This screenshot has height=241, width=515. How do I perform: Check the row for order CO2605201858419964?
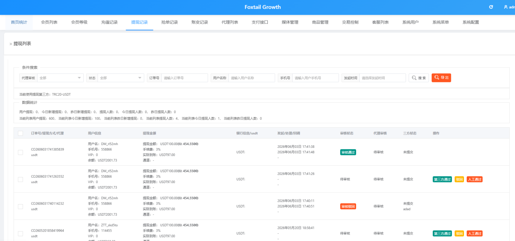[21, 233]
